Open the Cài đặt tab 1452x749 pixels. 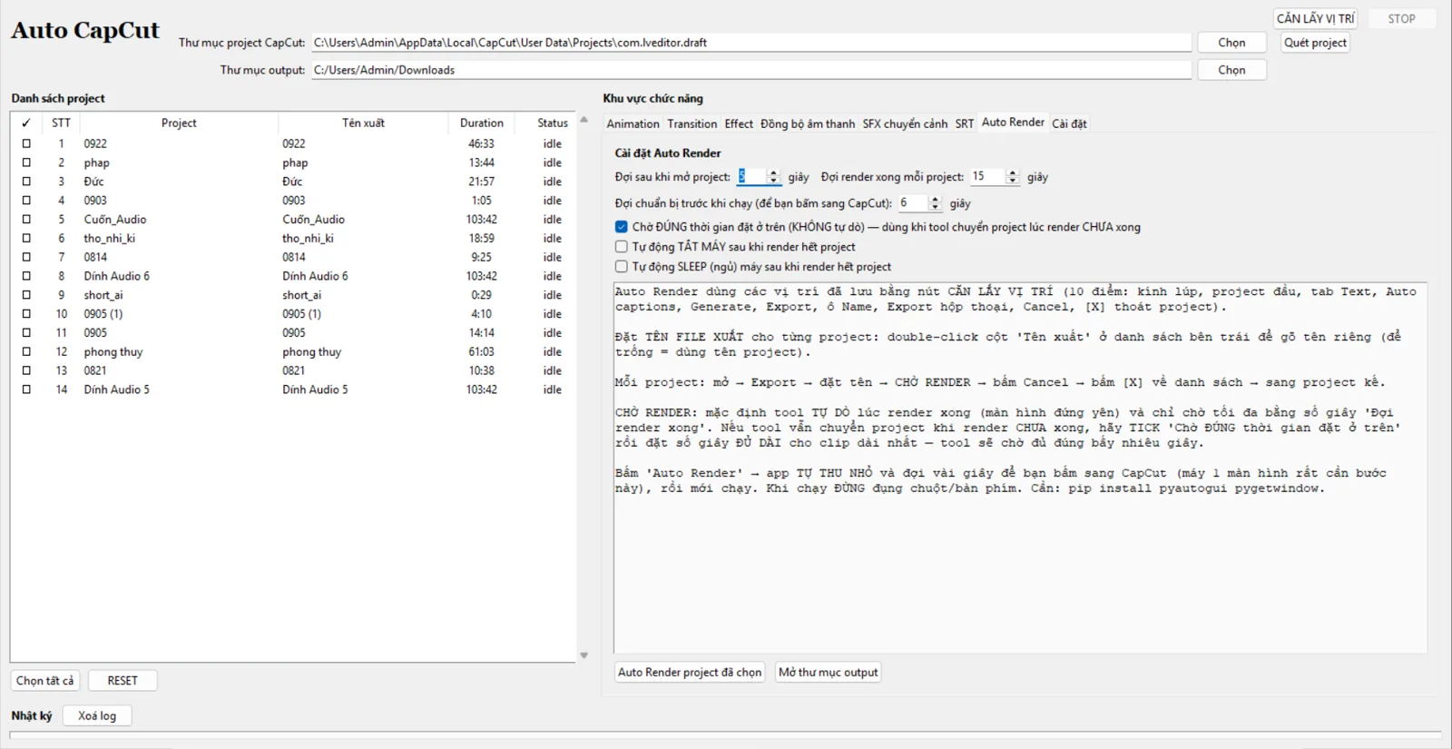click(x=1069, y=123)
